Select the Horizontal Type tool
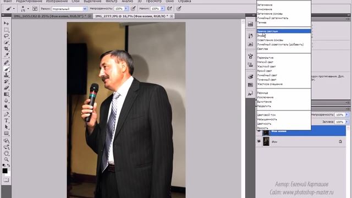 pos(6,120)
